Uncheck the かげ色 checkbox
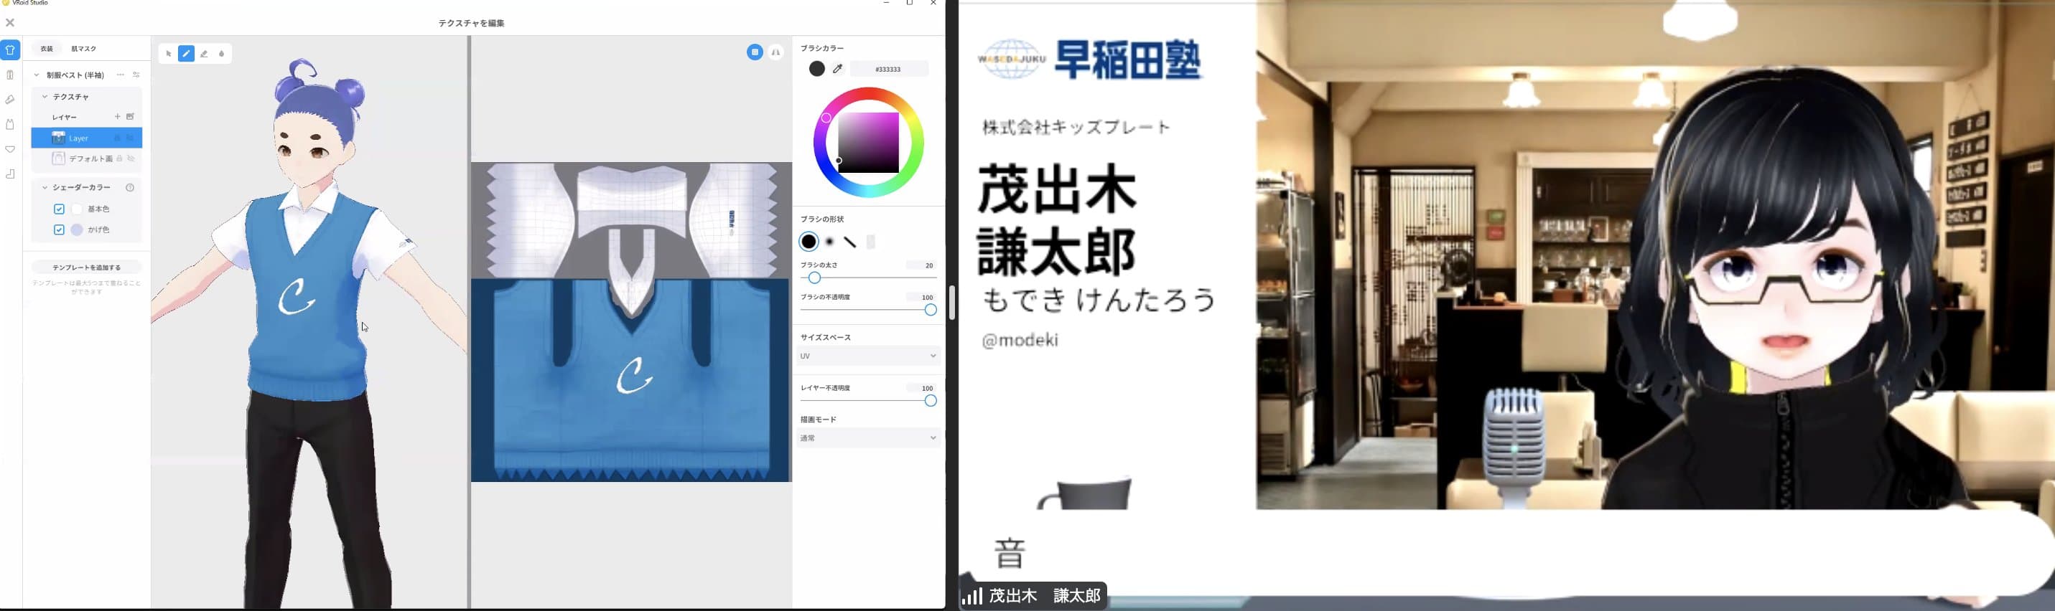The height and width of the screenshot is (611, 2055). 59,229
